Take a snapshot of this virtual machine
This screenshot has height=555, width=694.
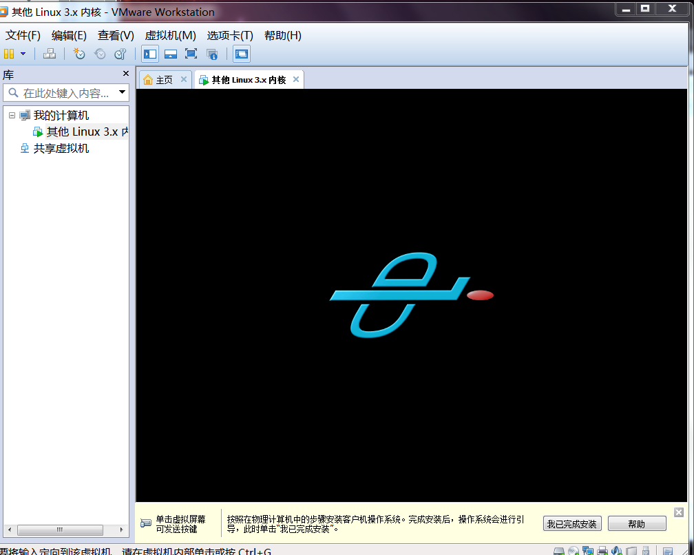(x=78, y=54)
